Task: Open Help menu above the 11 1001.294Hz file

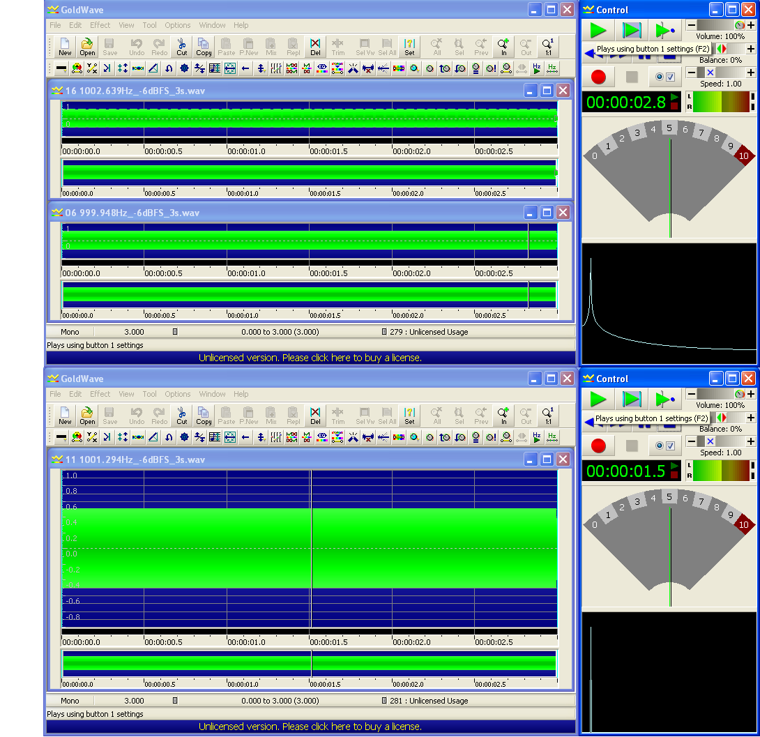Action: click(x=241, y=394)
